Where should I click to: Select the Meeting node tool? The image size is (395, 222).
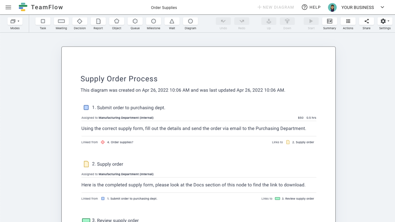coord(61,22)
